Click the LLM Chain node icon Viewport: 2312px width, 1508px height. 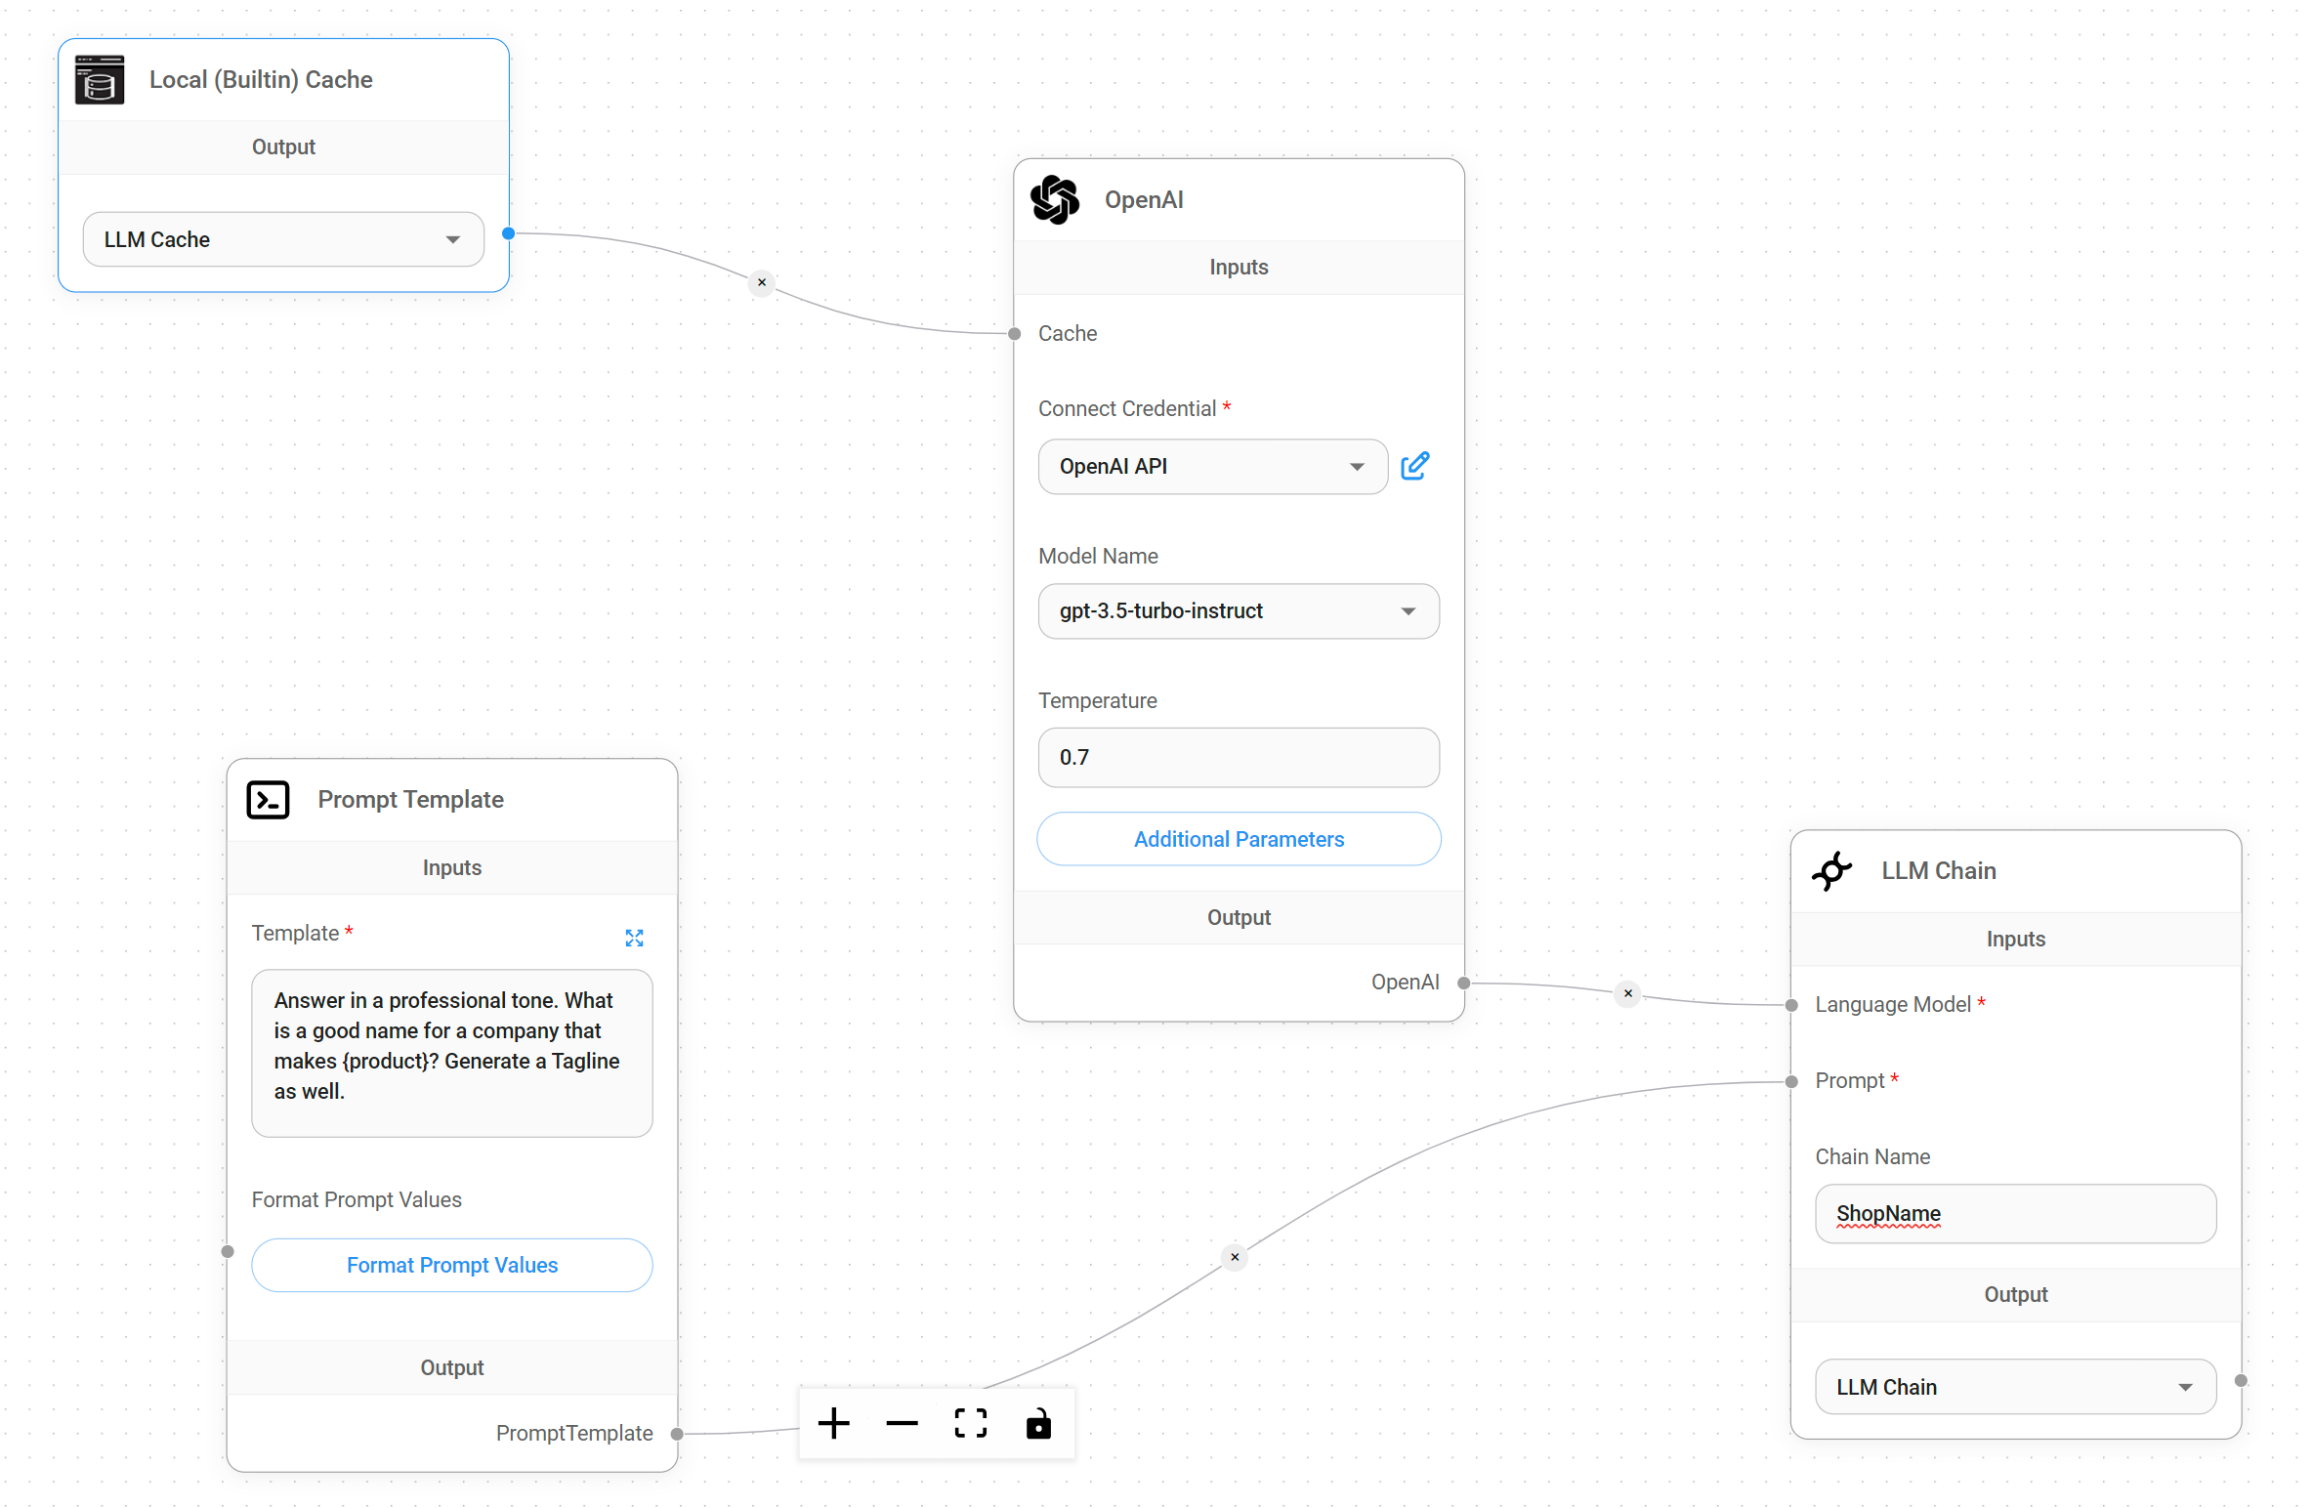pyautogui.click(x=1832, y=871)
